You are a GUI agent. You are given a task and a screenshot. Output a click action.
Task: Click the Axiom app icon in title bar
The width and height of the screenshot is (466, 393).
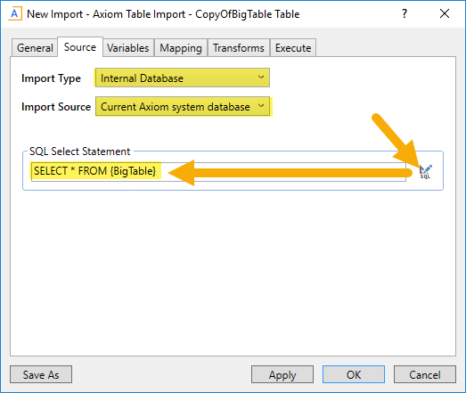tap(14, 14)
